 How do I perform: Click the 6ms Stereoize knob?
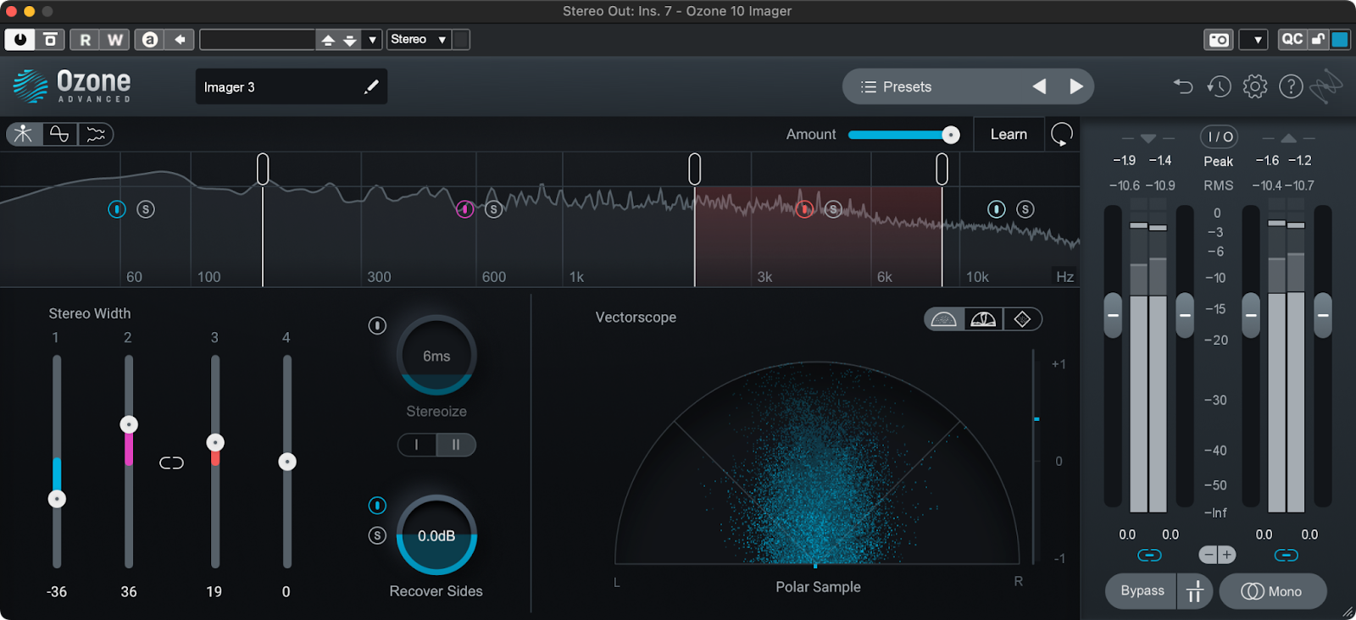[436, 356]
